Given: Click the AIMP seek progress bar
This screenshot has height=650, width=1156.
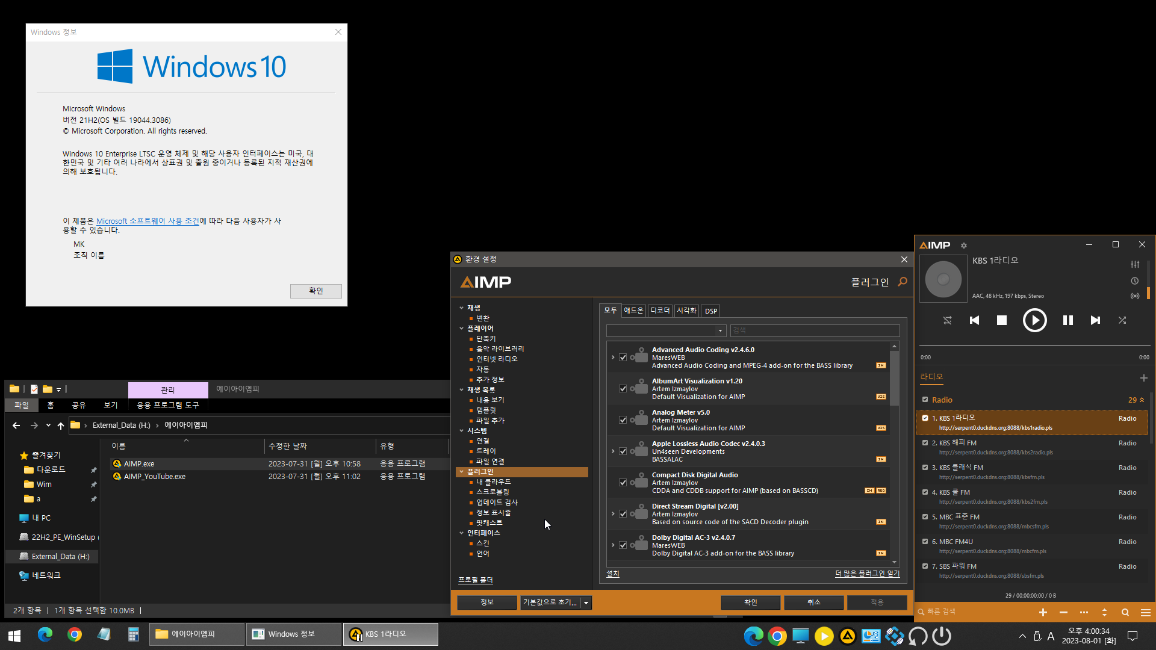Looking at the screenshot, I should (1034, 345).
